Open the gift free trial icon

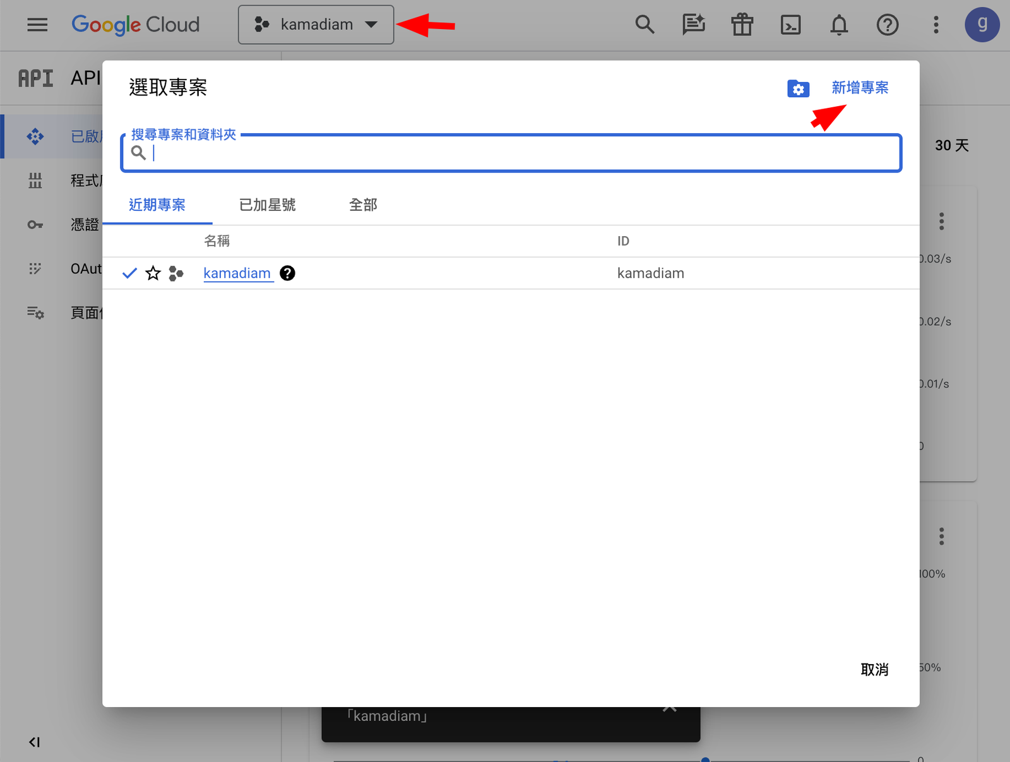tap(742, 25)
